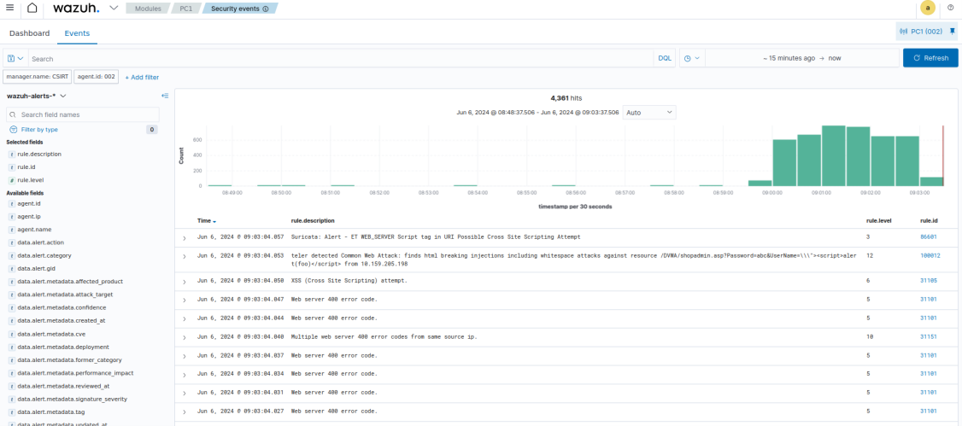Screen dimensions: 962x426
Task: Expand the XSS (Cross Site Scripting) attempt row
Action: [x=184, y=282]
